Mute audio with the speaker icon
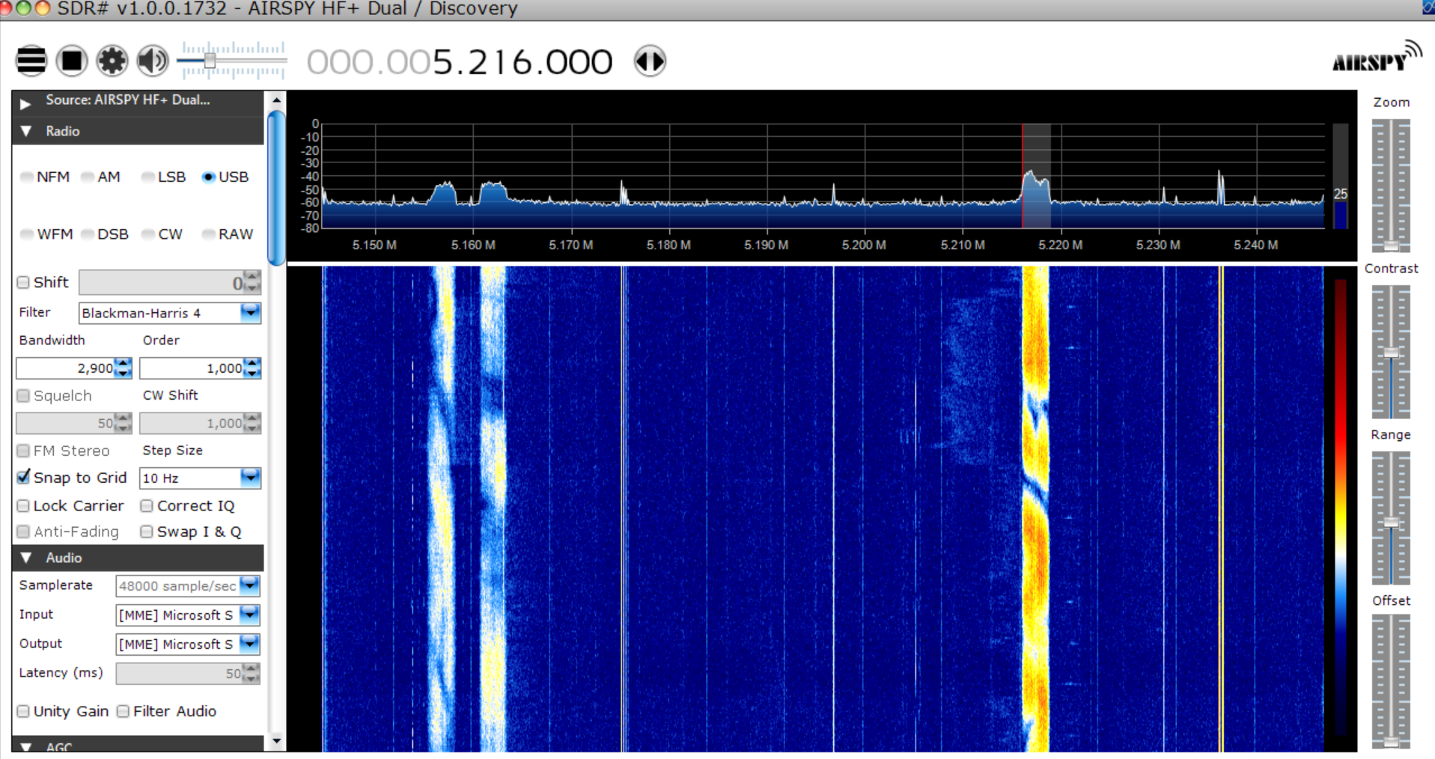The image size is (1435, 759). point(153,61)
